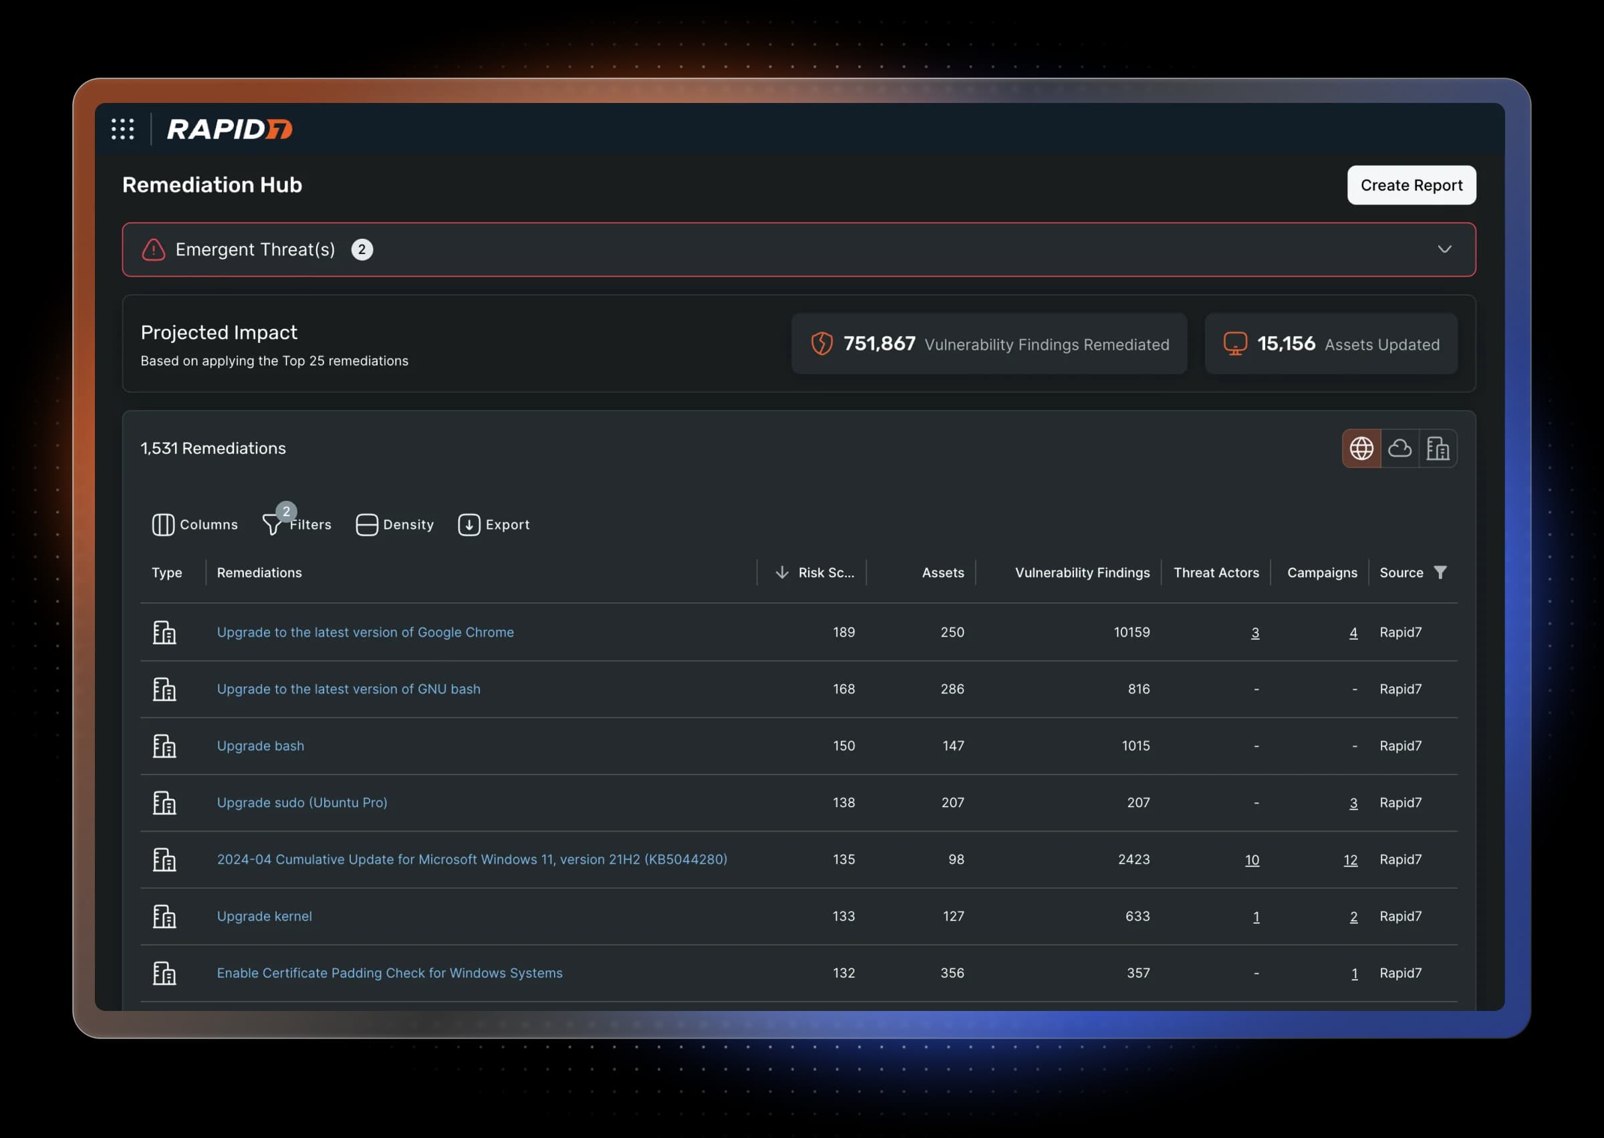
Task: Open the Upgrade sudo (Ubuntu Pro) remediation
Action: tap(302, 802)
